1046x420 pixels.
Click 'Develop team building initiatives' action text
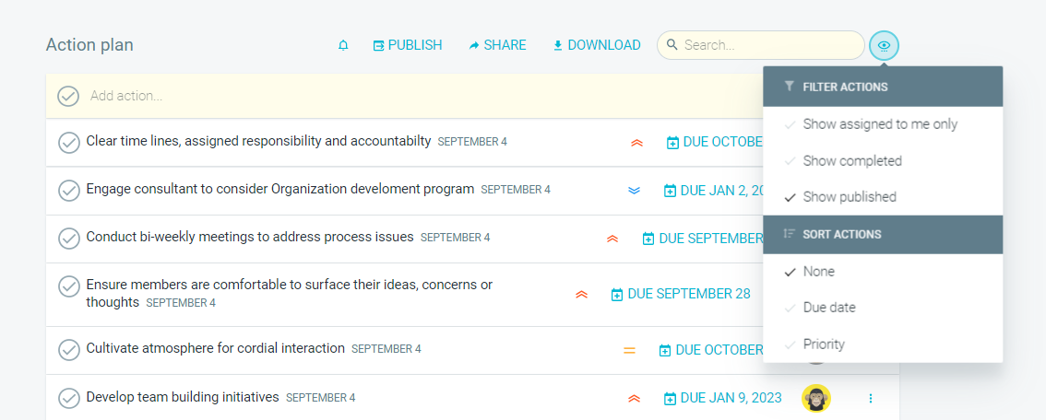pos(183,397)
